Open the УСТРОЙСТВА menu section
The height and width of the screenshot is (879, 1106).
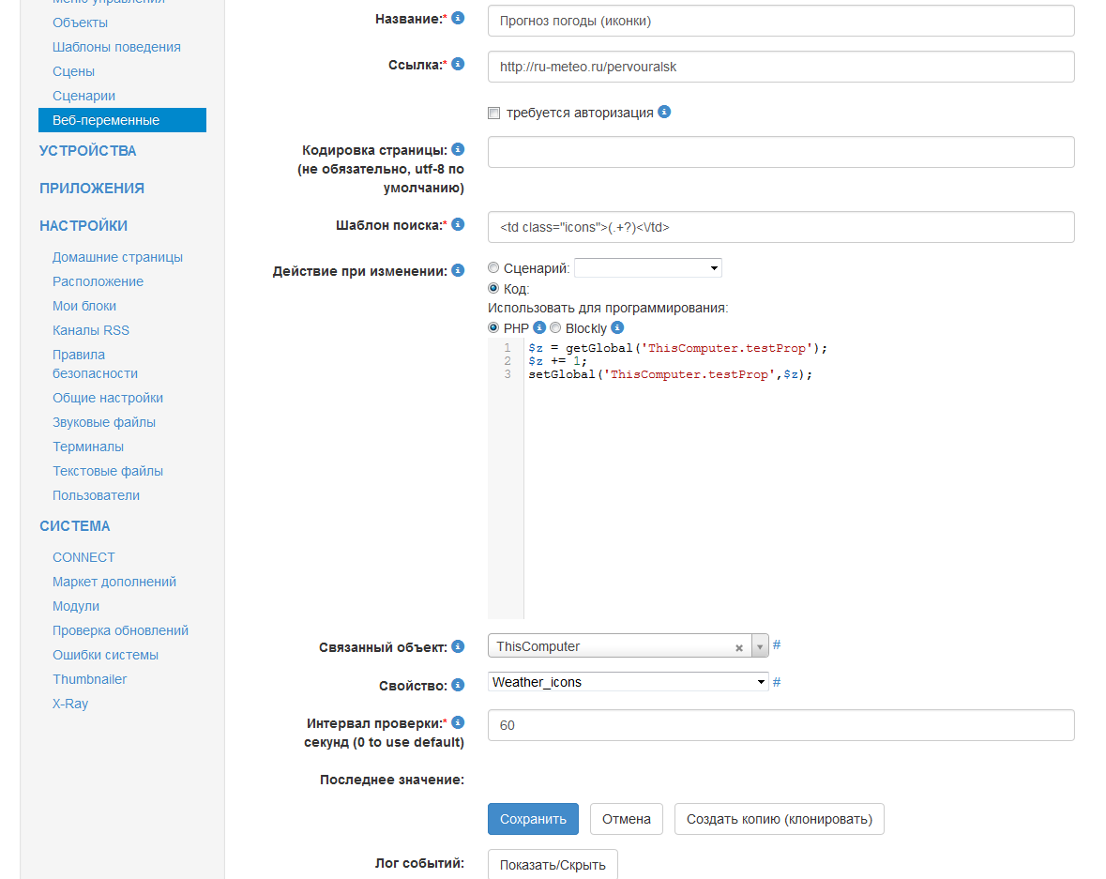pos(87,151)
